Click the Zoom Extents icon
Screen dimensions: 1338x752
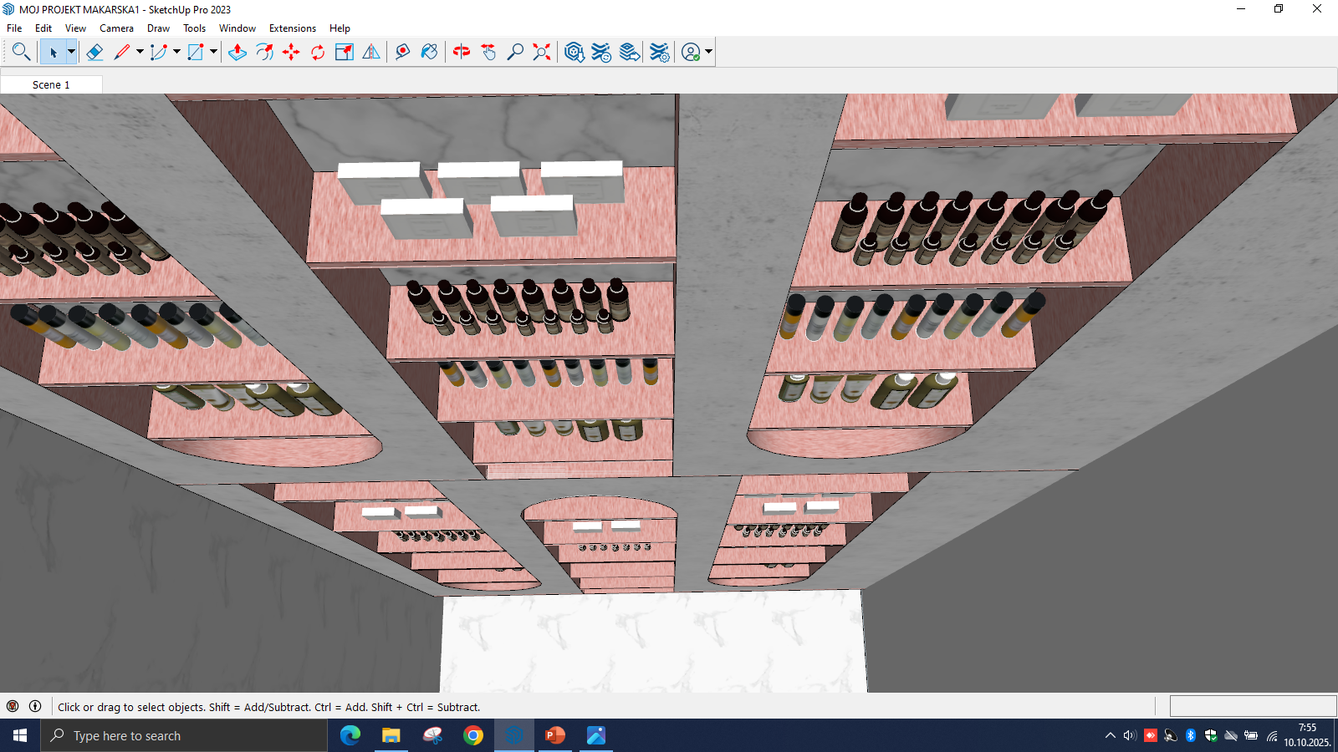point(542,52)
